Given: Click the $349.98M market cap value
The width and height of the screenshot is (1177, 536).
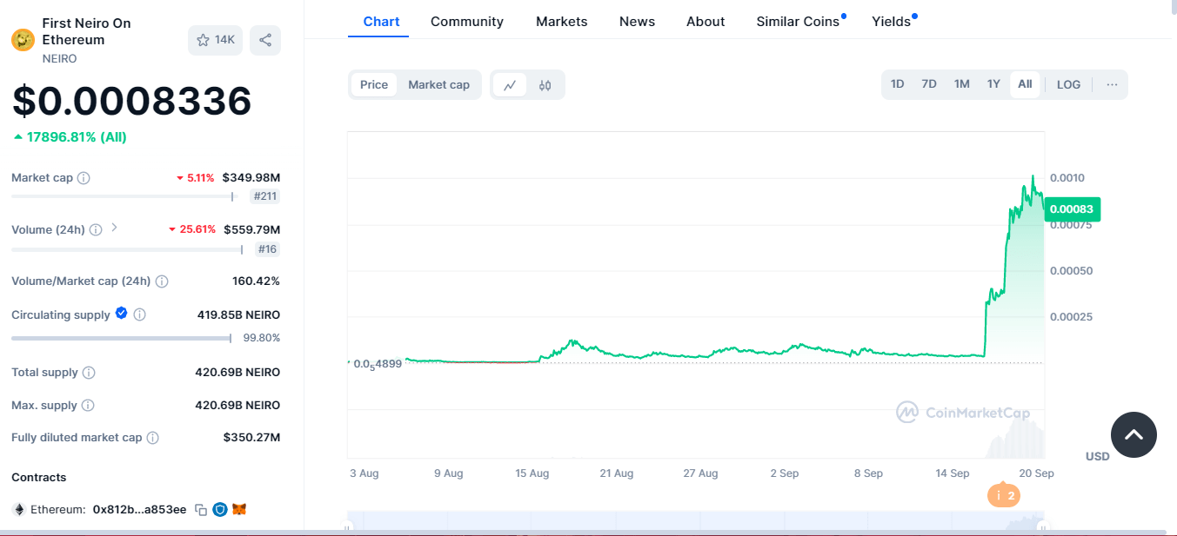Looking at the screenshot, I should pos(251,178).
